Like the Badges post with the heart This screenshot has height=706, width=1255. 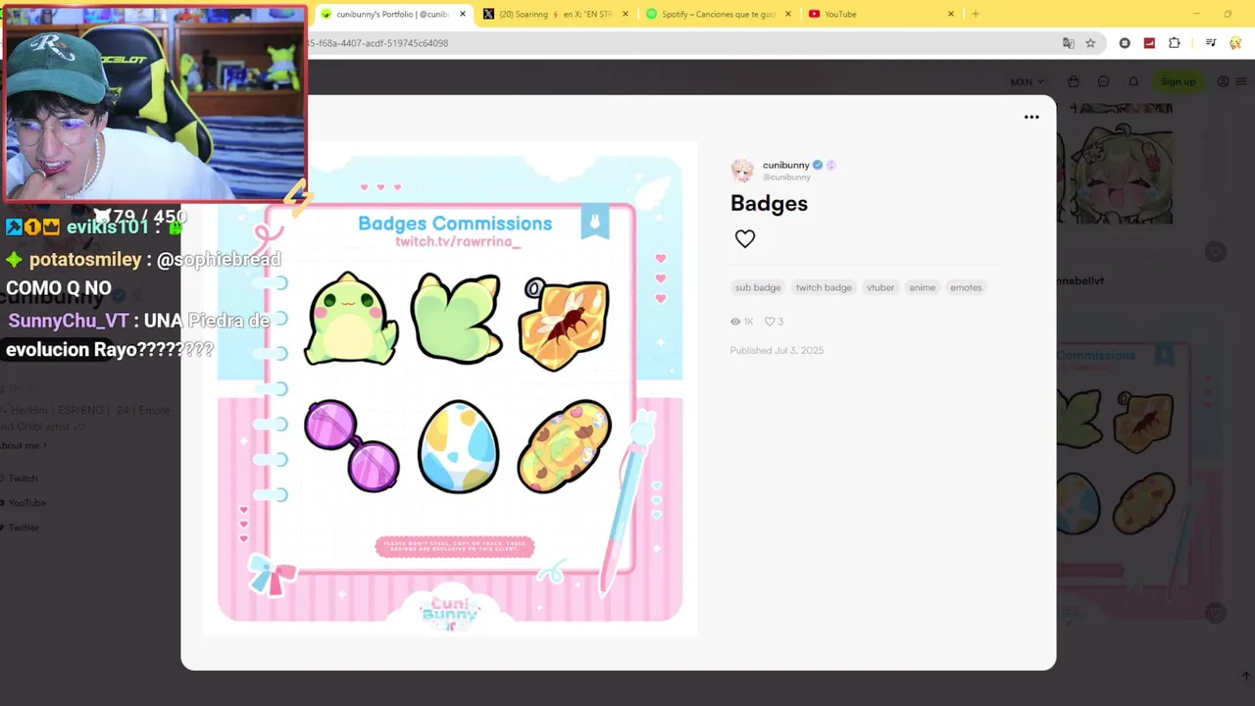pos(745,238)
